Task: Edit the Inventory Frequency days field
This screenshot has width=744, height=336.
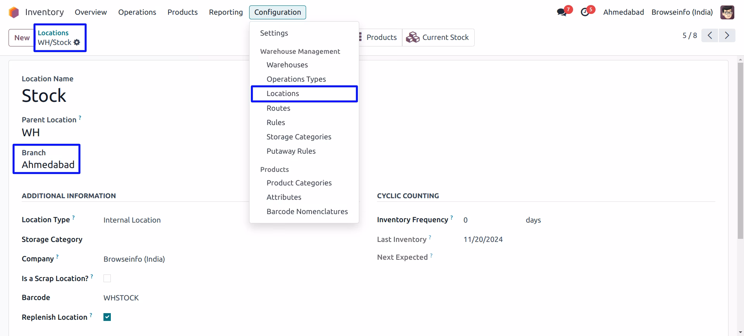Action: tap(491, 220)
